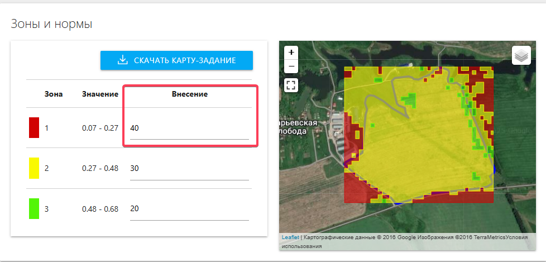The width and height of the screenshot is (546, 262).
Task: Click the Зона column header
Action: click(54, 94)
